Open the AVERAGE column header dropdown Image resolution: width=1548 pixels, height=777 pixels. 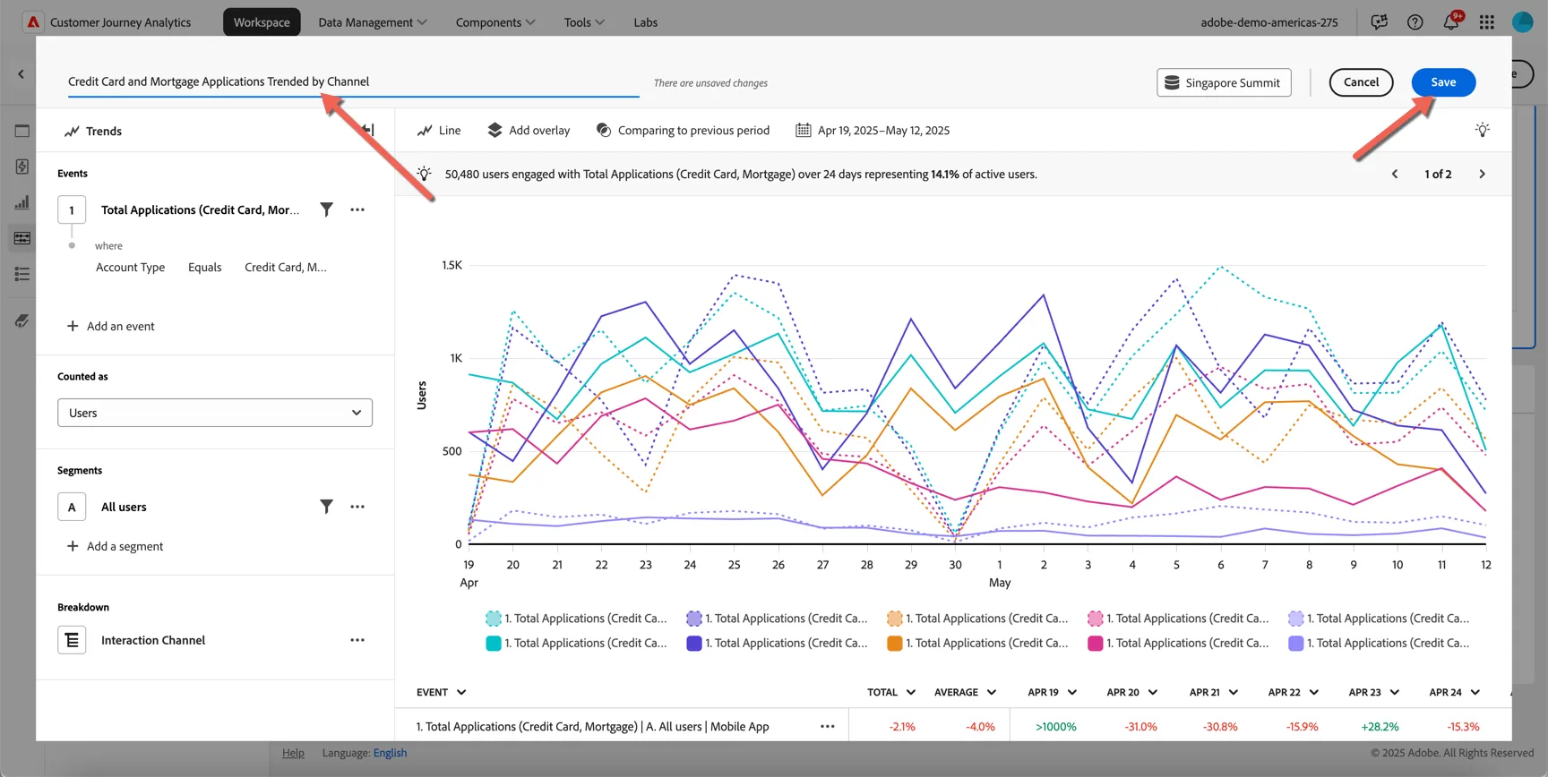(x=992, y=692)
